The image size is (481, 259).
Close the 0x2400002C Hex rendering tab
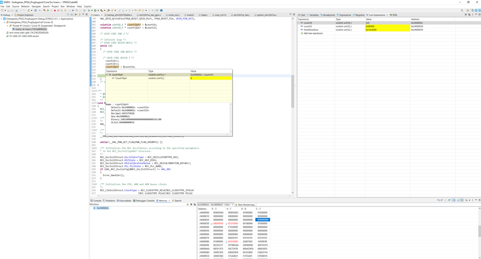click(x=232, y=205)
